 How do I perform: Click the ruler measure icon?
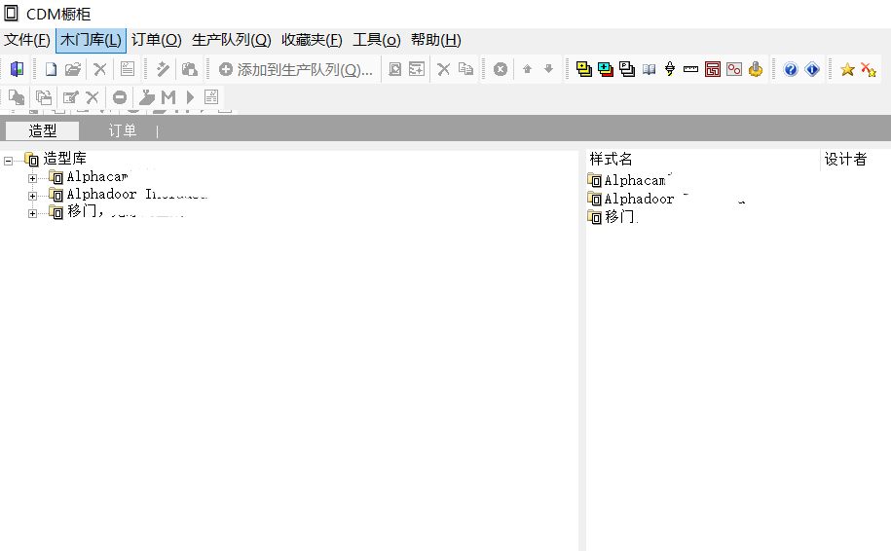pyautogui.click(x=691, y=69)
